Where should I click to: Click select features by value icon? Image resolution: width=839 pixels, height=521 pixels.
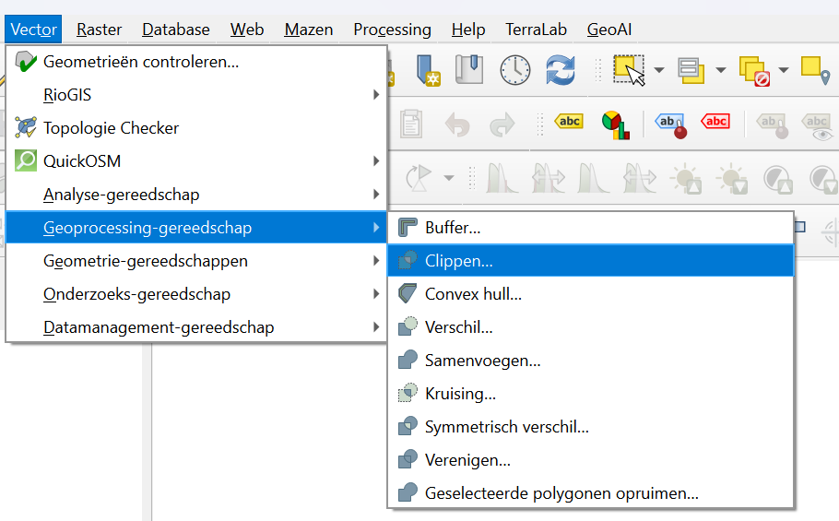[691, 70]
